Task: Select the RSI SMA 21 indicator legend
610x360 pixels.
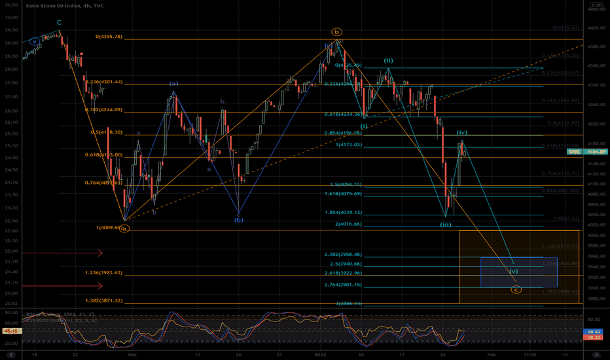Action: pos(60,314)
